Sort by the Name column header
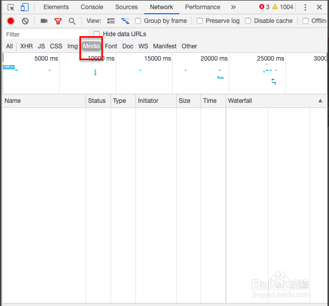329x306 pixels. click(x=44, y=101)
